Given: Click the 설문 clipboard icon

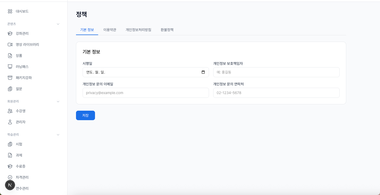Looking at the screenshot, I should point(10,89).
